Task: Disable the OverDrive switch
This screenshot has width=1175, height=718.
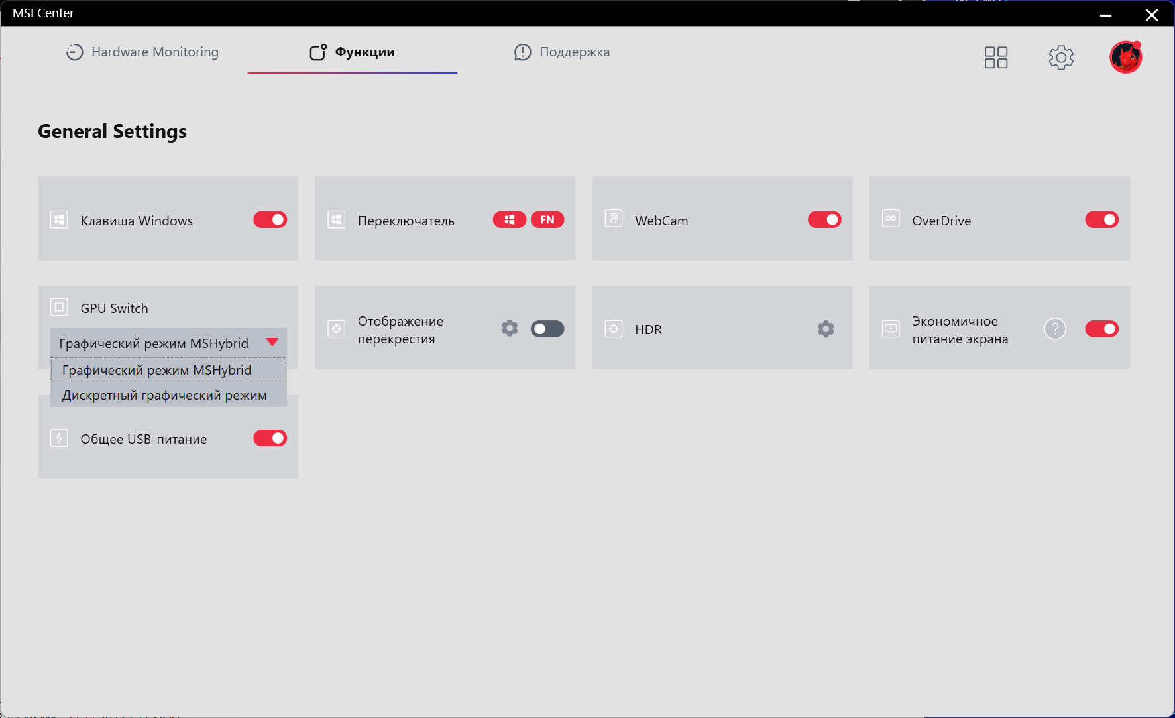Action: coord(1101,220)
